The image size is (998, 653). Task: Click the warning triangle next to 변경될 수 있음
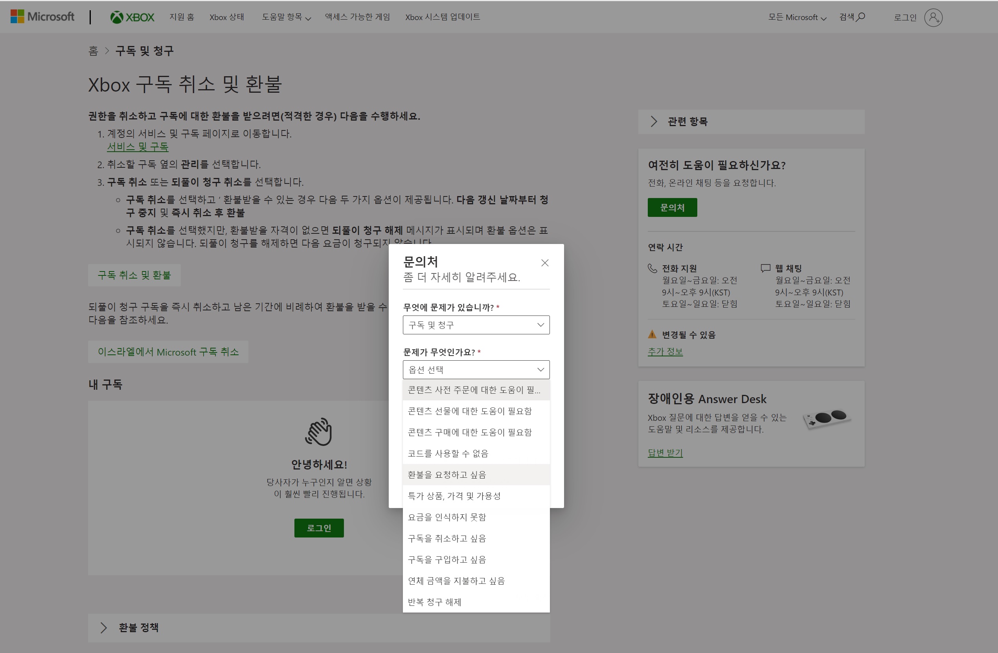[x=652, y=334]
